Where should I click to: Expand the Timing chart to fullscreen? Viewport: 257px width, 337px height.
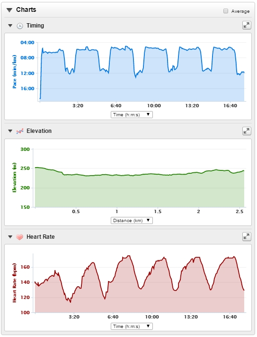[247, 25]
